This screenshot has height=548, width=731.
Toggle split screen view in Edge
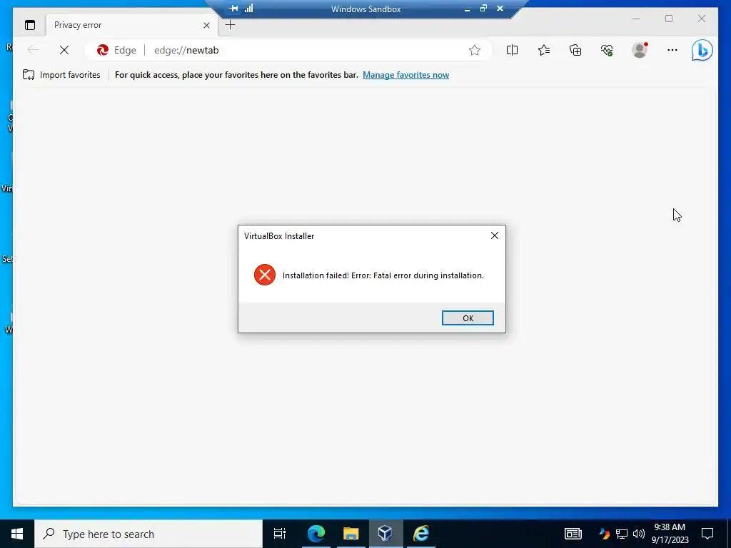coord(512,50)
